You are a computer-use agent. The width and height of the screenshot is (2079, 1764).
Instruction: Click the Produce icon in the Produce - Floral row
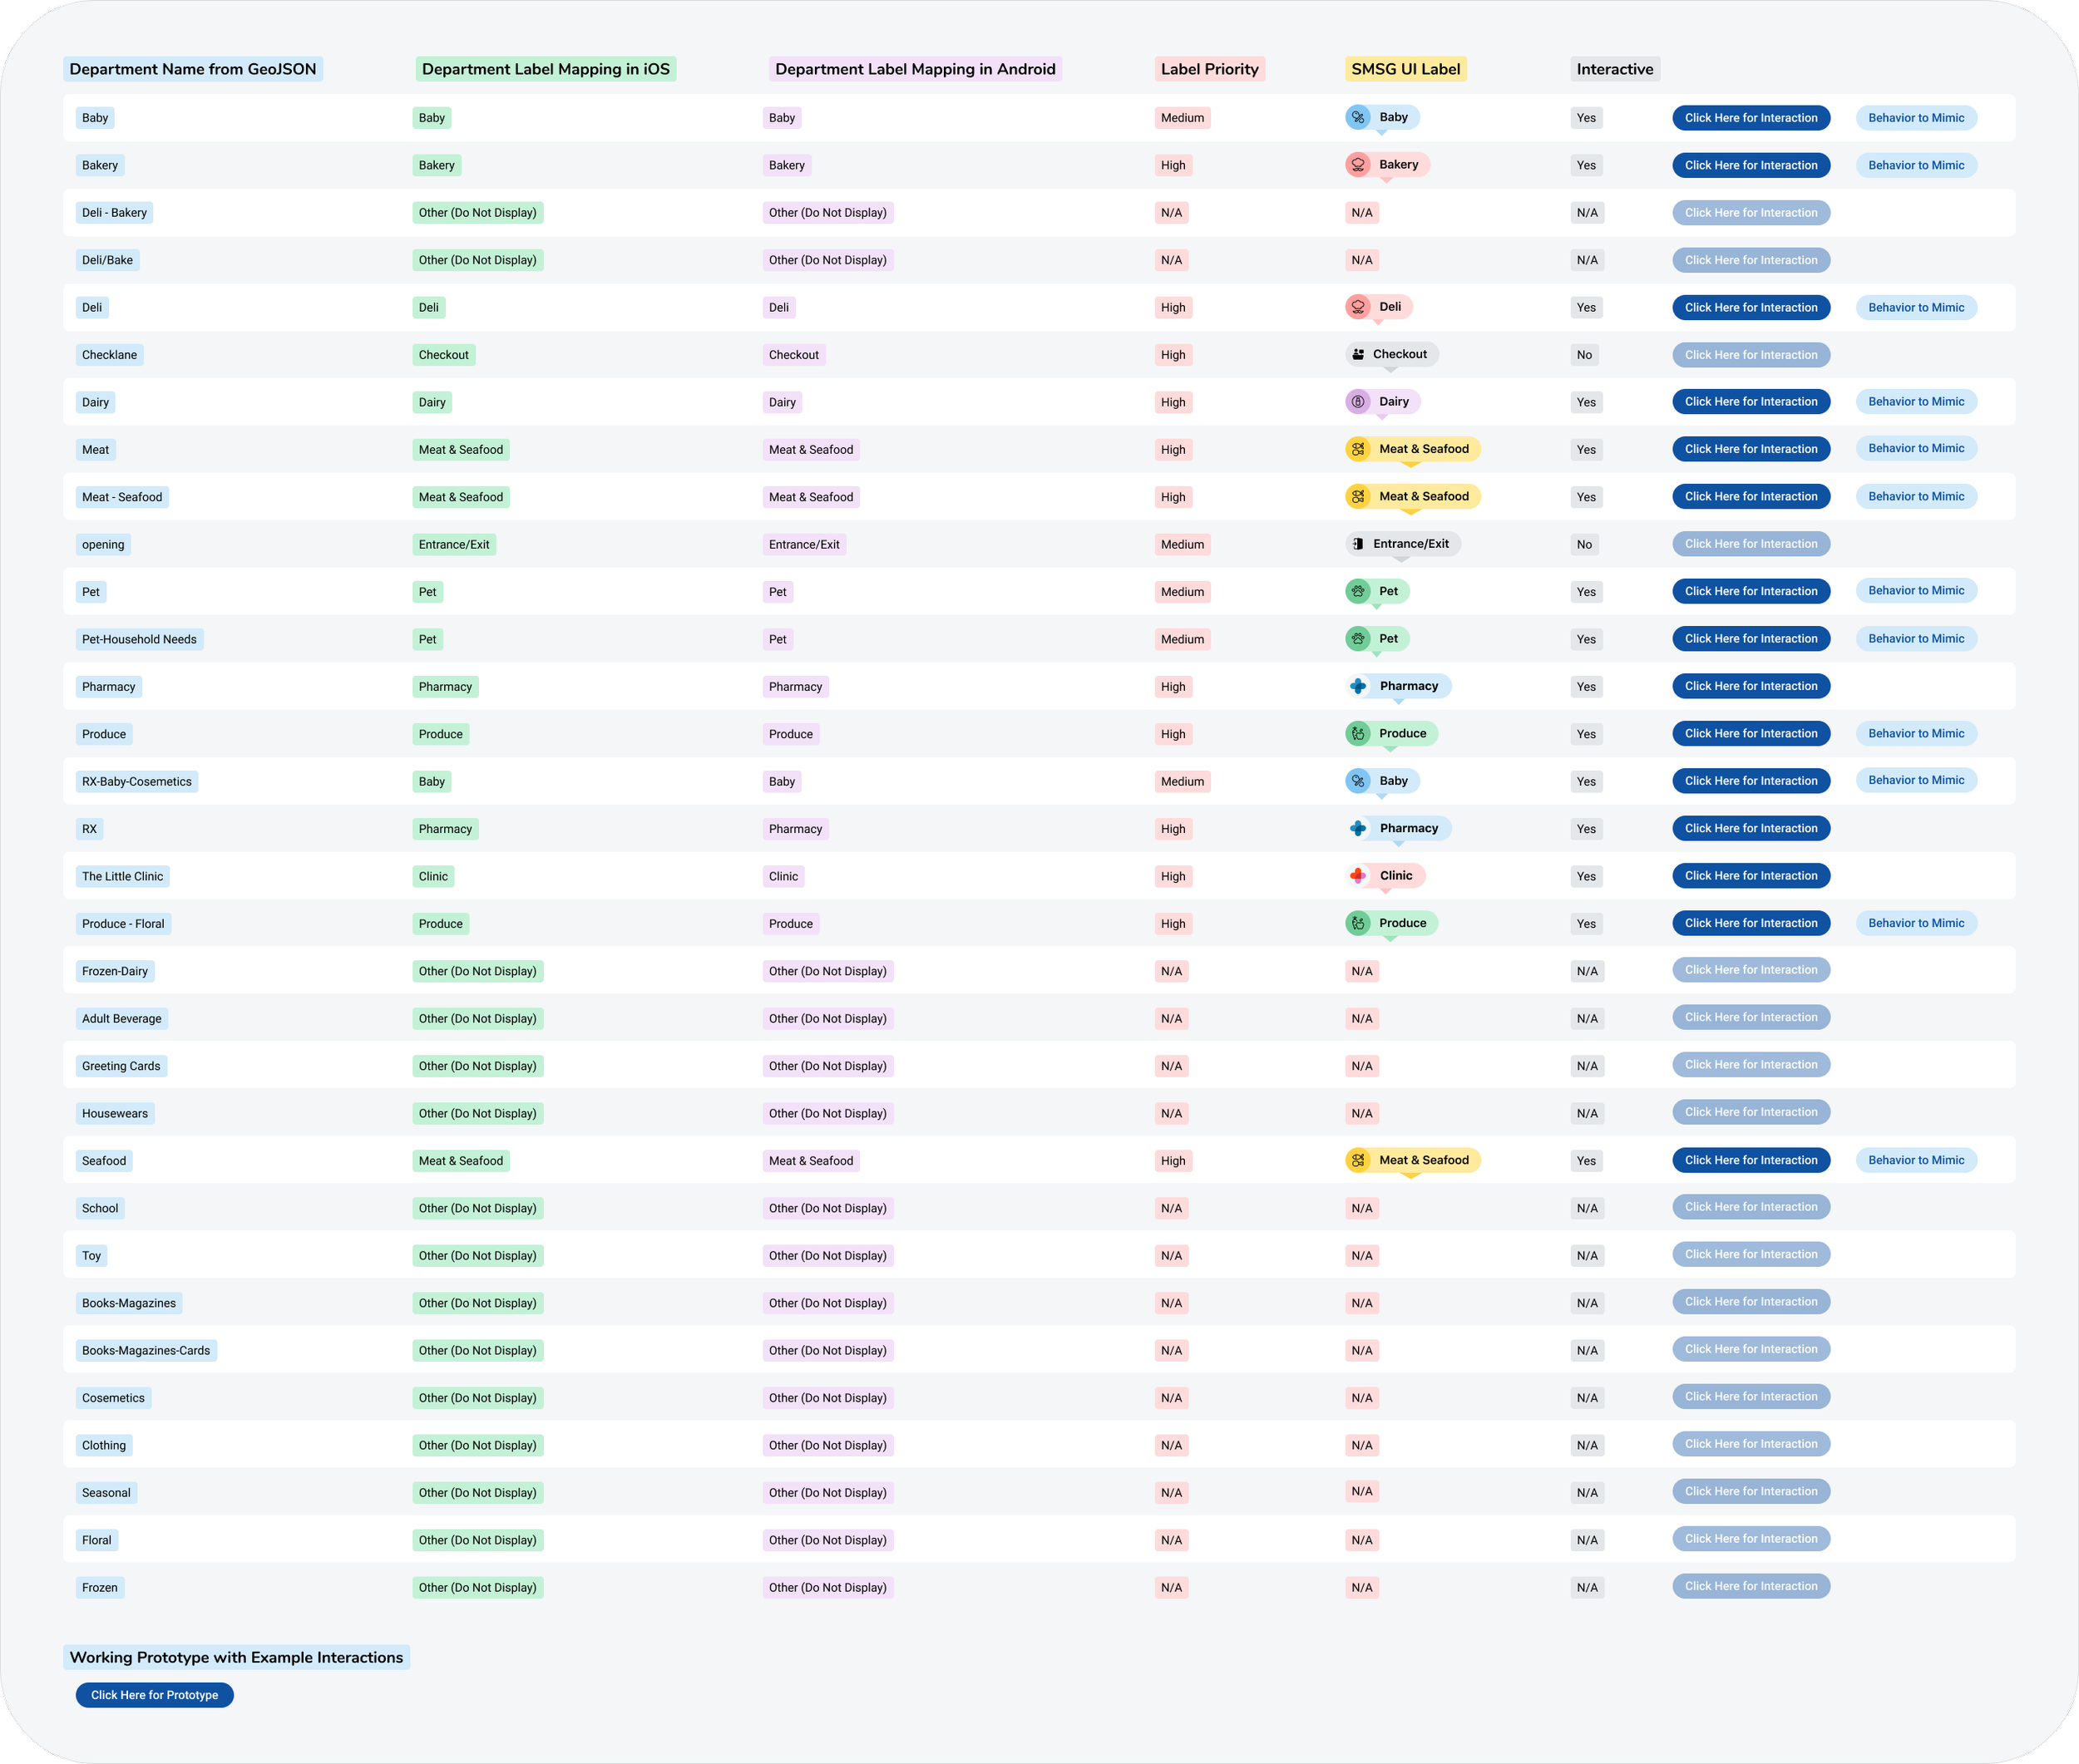pos(1358,923)
